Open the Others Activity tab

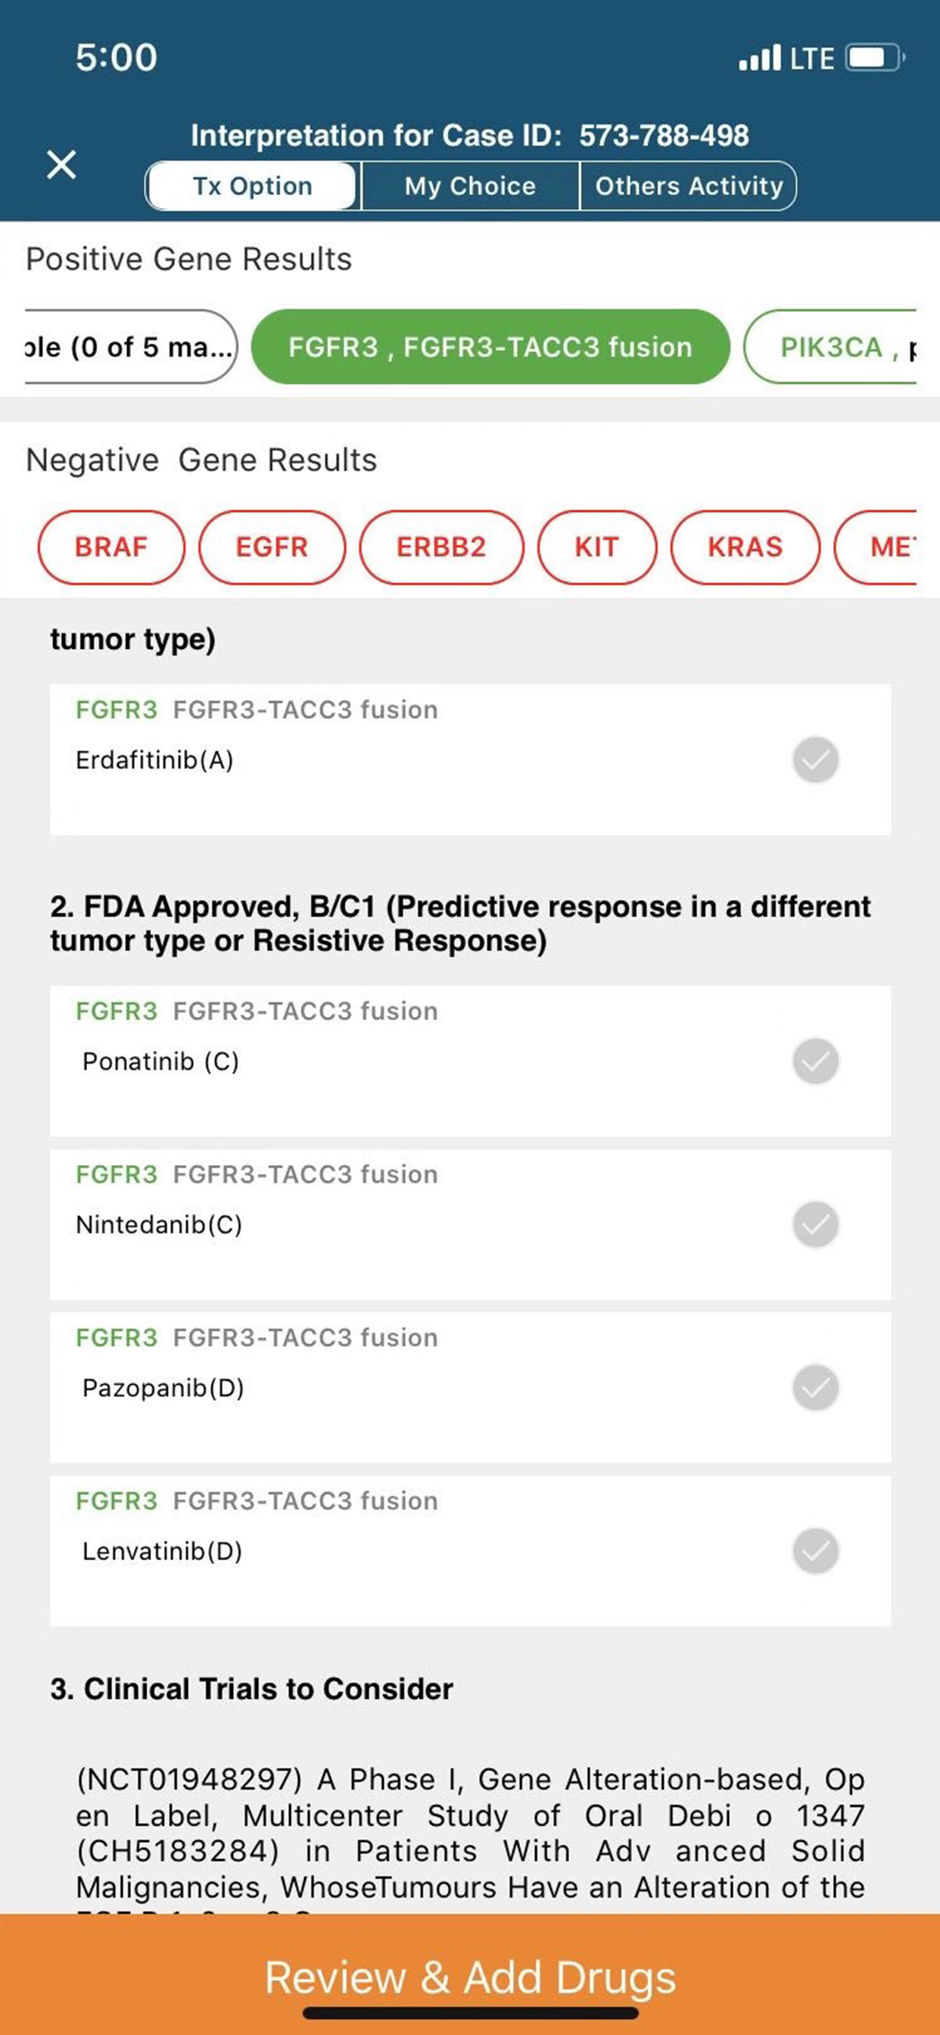[x=688, y=186]
